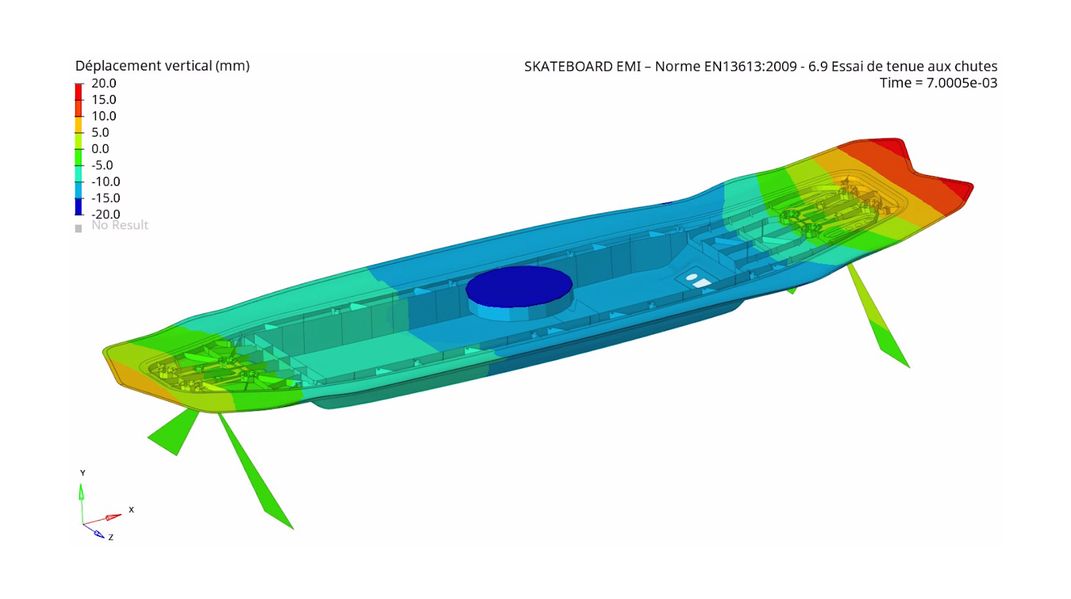Click the green Y axis arrow
Image resolution: width=1071 pixels, height=599 pixels.
coord(81,493)
